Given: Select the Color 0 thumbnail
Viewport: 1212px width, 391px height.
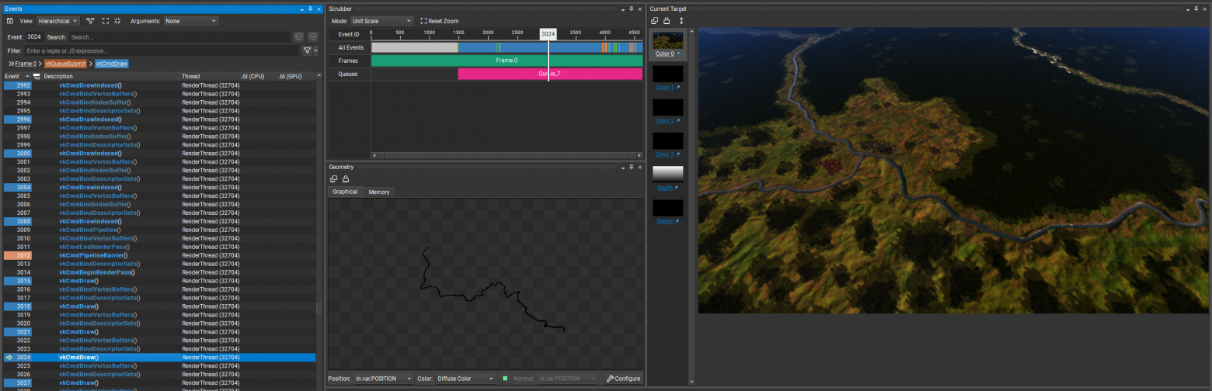Looking at the screenshot, I should [668, 40].
